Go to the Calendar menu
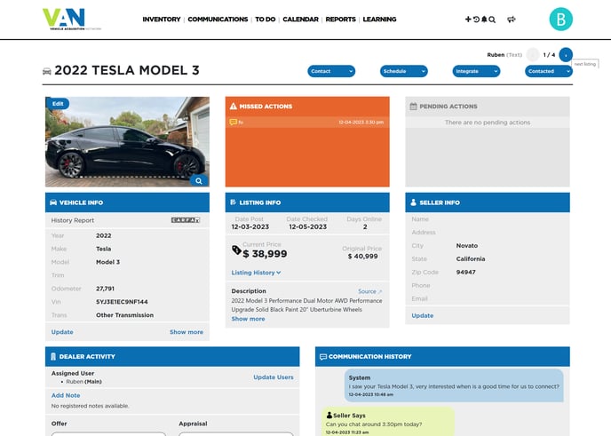The image size is (611, 436). coord(300,19)
